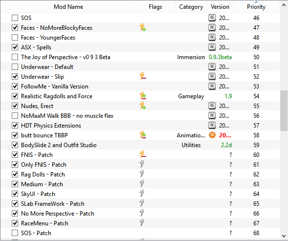Enable the SOS mod checkbox
The width and height of the screenshot is (288, 241).
15,18
